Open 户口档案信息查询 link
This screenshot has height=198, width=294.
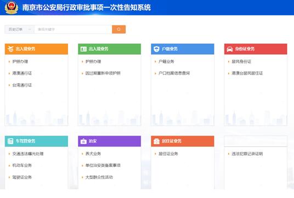pos(174,73)
